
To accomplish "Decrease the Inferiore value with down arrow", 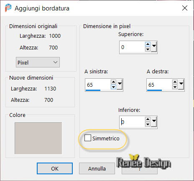I will [x=148, y=124].
